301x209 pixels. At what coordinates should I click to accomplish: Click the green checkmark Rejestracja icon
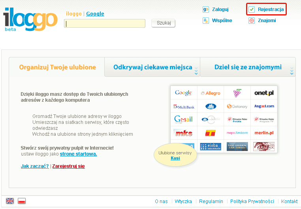pos(252,9)
